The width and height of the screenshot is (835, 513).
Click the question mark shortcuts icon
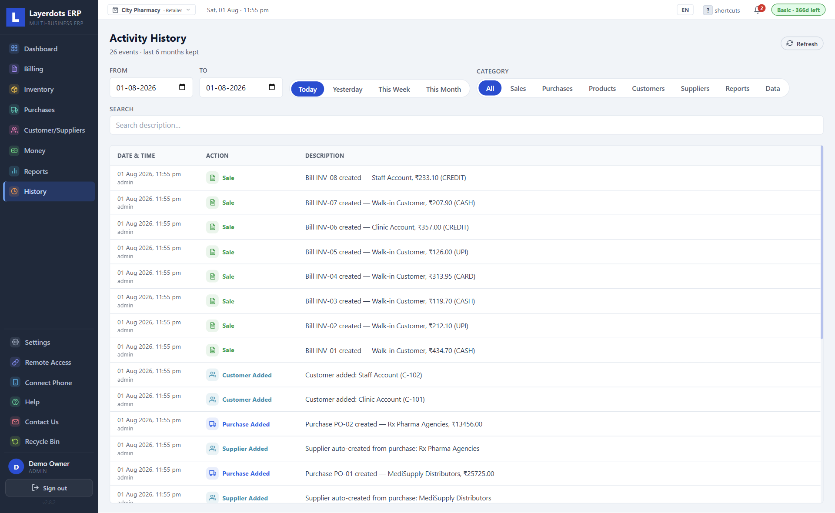click(708, 10)
